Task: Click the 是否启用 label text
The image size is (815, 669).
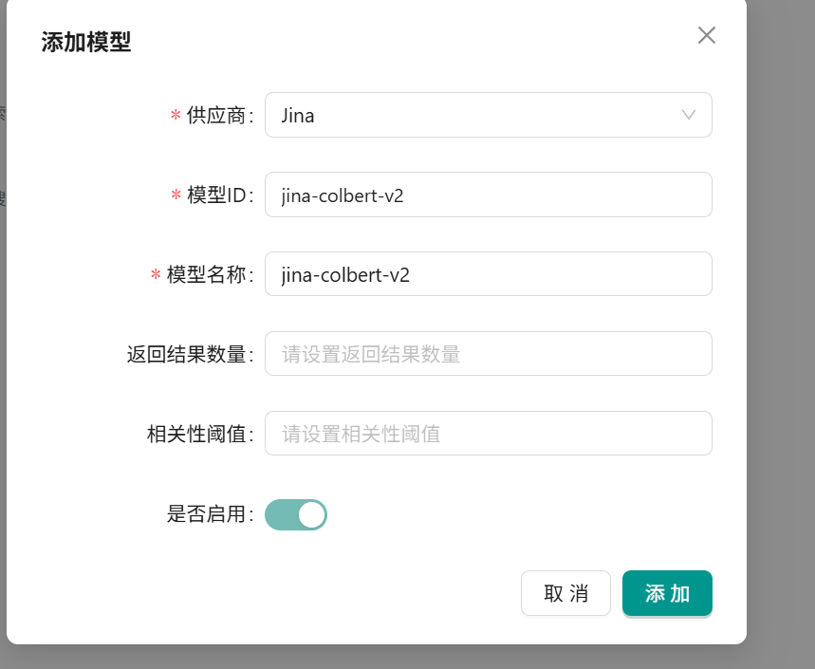Action: (x=208, y=514)
